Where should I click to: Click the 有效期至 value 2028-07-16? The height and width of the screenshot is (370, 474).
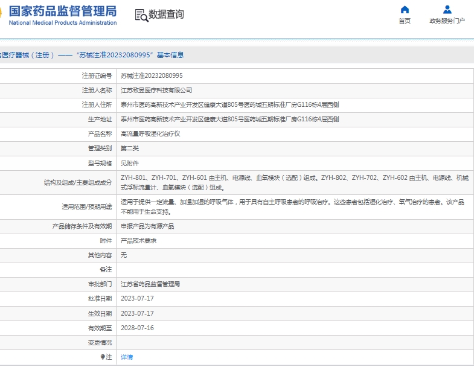pos(137,328)
